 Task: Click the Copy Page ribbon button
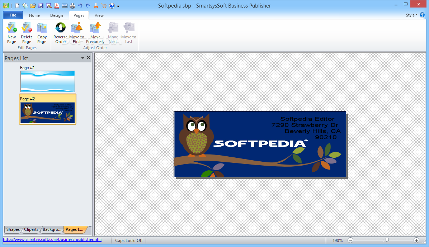click(42, 33)
